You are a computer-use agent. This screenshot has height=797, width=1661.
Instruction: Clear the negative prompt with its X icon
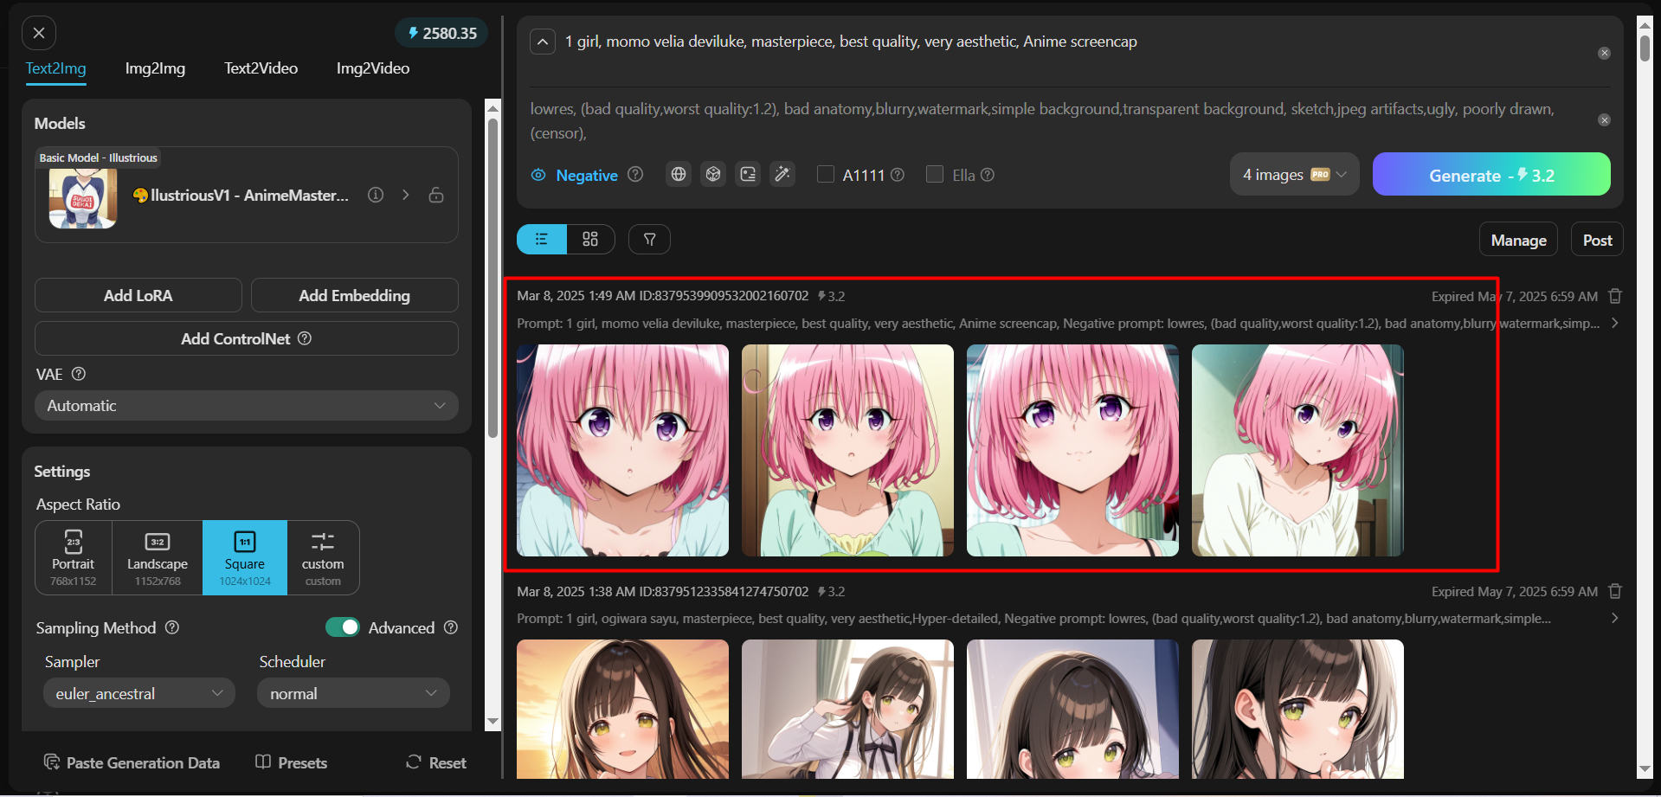point(1604,119)
